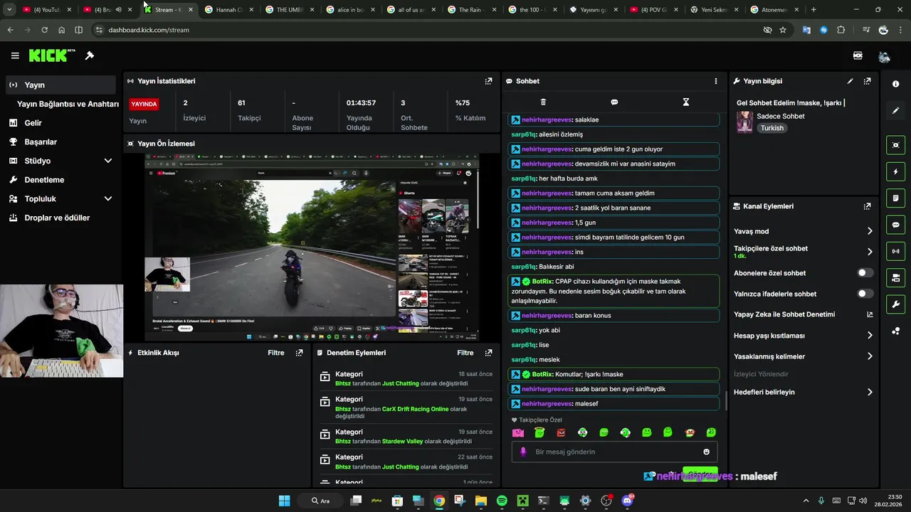Click the stream preview video

click(x=312, y=247)
